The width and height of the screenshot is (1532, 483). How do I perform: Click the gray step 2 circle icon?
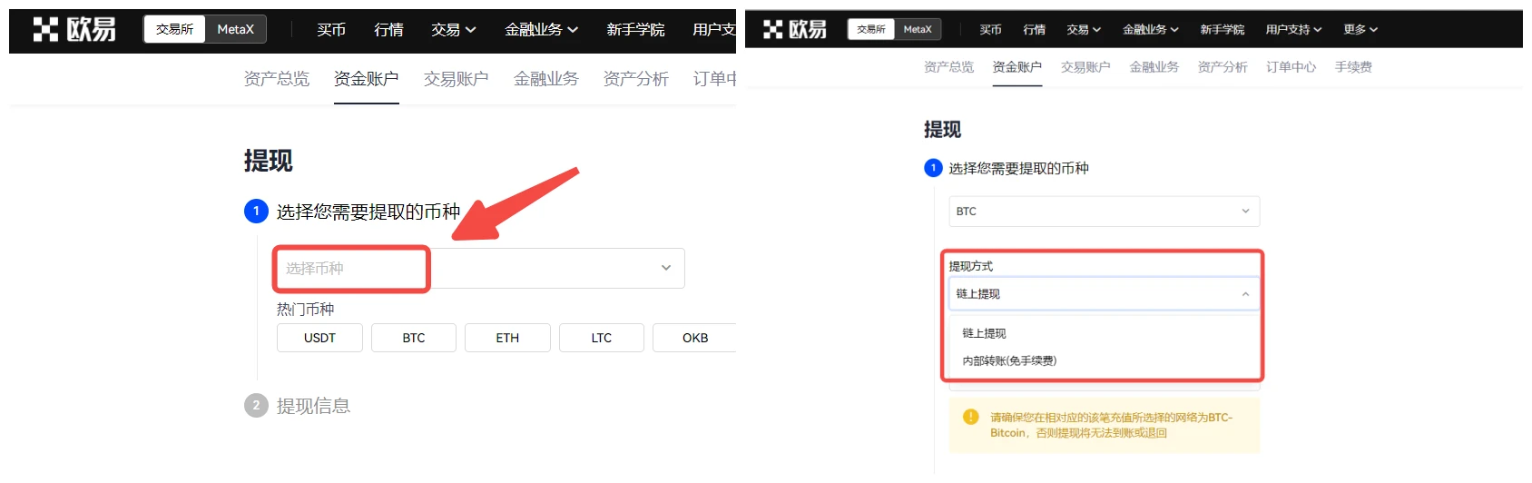pyautogui.click(x=256, y=406)
